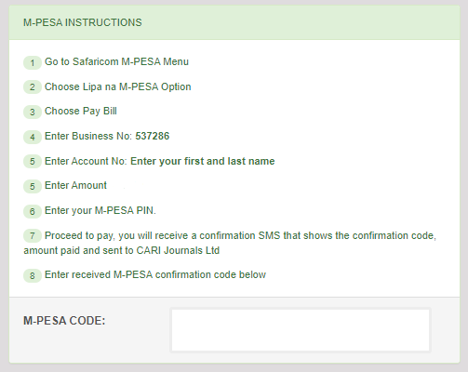468x372 pixels.
Task: Click the 'Choose Pay Bill' instruction
Action: pos(81,111)
